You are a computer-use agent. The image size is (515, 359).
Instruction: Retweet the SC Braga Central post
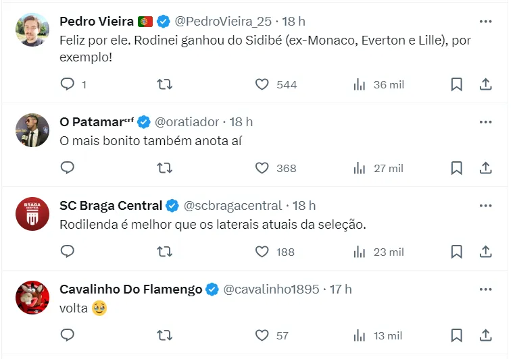164,252
